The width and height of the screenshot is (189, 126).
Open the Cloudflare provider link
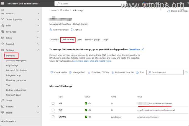134,49
